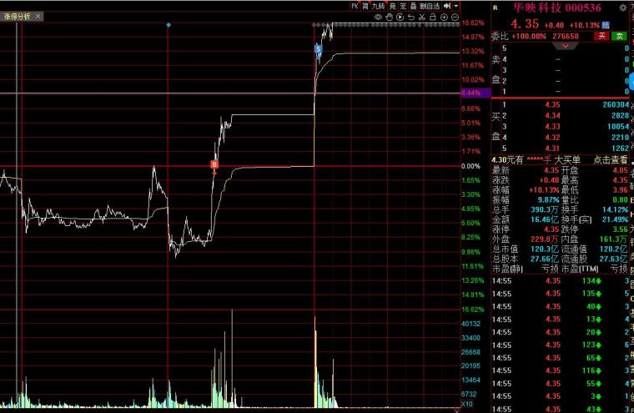Open the PK comparison tool
This screenshot has width=634, height=413.
pos(355,6)
